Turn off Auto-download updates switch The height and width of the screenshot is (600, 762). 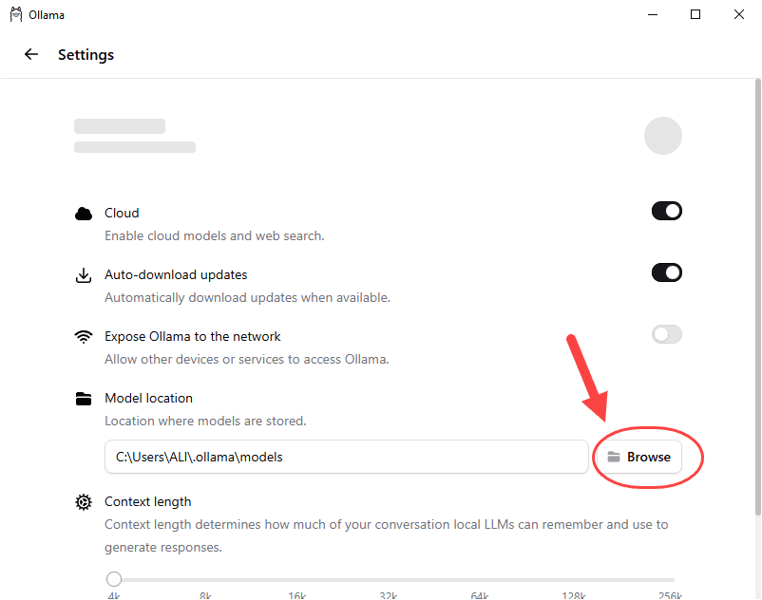pos(667,272)
